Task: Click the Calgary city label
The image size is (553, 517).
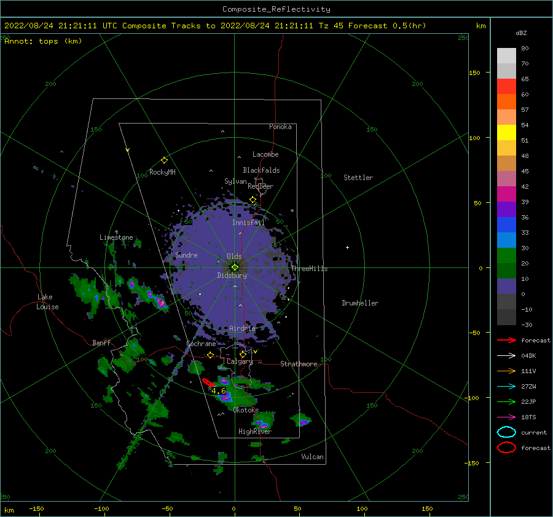Action: (240, 361)
